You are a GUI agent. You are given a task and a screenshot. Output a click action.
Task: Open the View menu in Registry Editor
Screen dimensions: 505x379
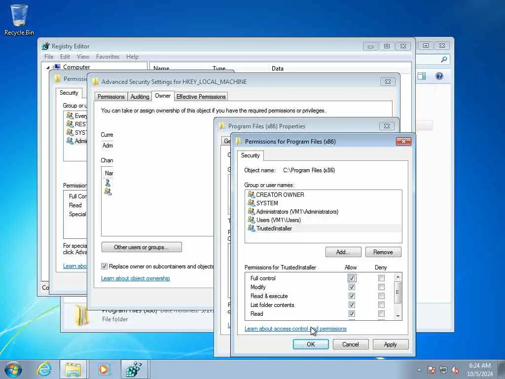pos(83,57)
